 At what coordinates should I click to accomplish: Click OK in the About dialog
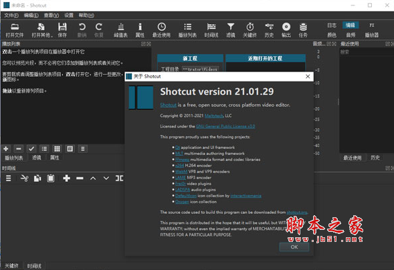pyautogui.click(x=294, y=247)
